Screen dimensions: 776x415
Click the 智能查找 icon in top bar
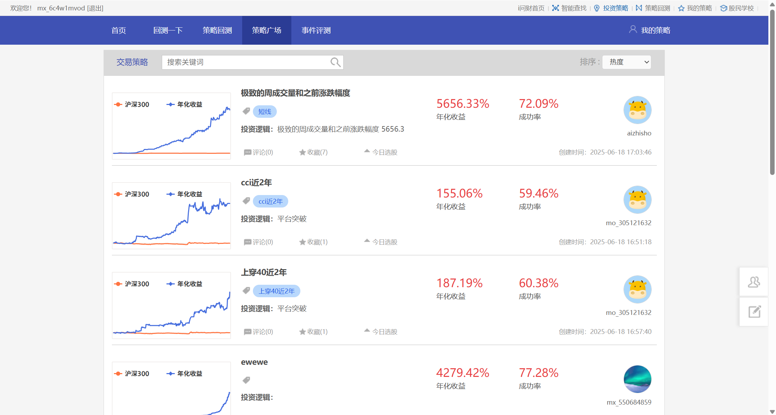pos(555,8)
